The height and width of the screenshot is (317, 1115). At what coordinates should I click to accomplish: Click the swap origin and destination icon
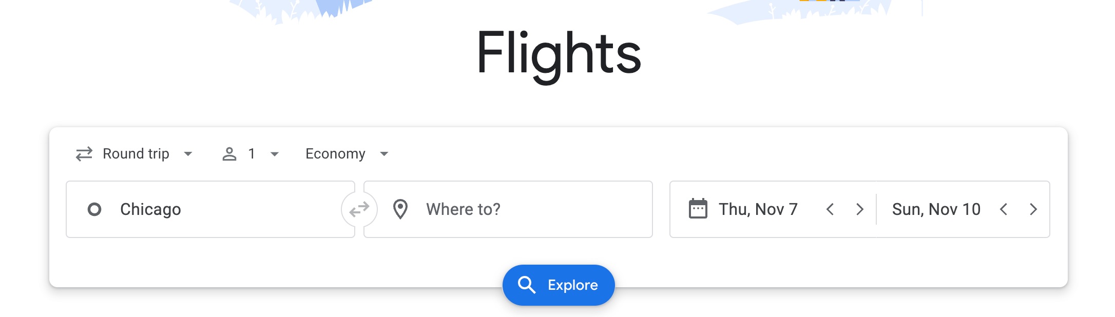pos(359,209)
